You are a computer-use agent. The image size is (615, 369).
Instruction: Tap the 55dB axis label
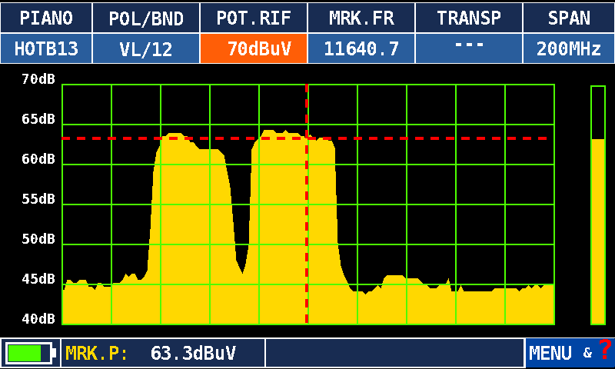(x=38, y=199)
